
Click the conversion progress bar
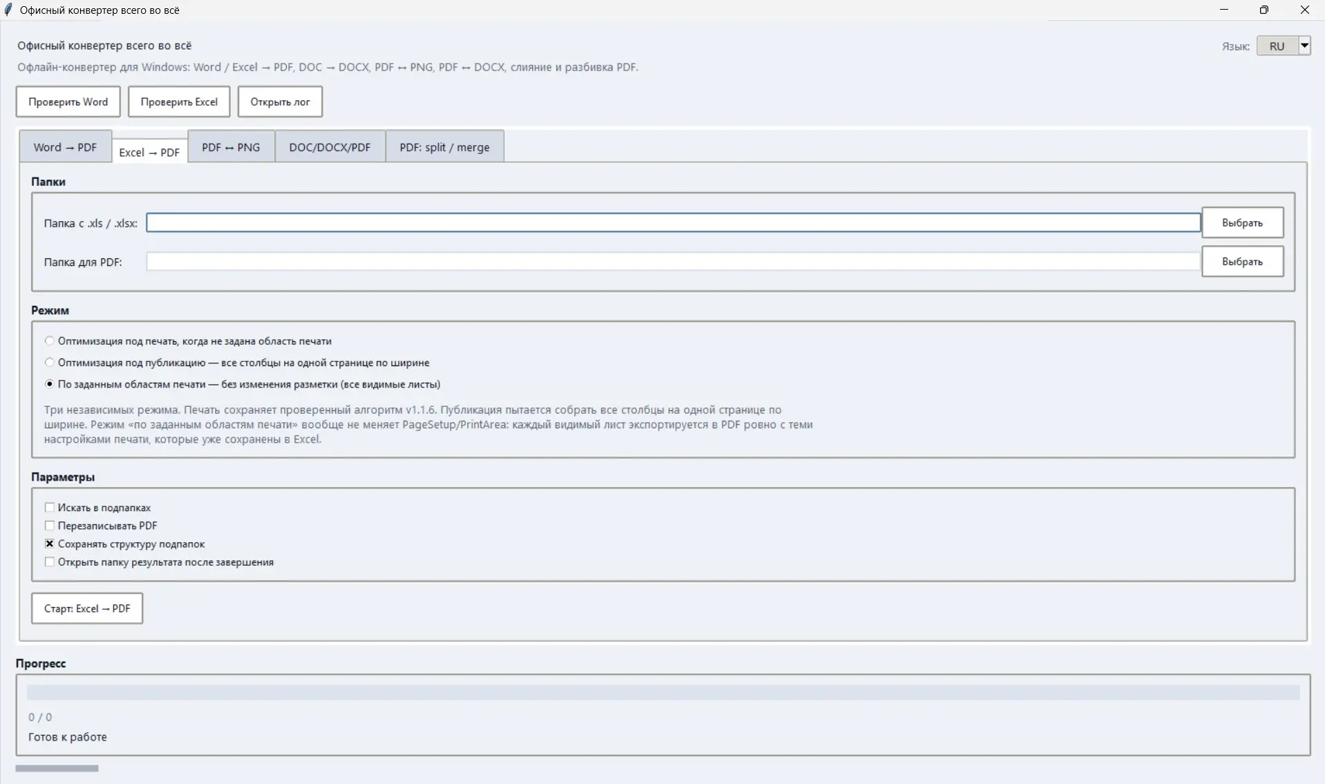pos(663,692)
